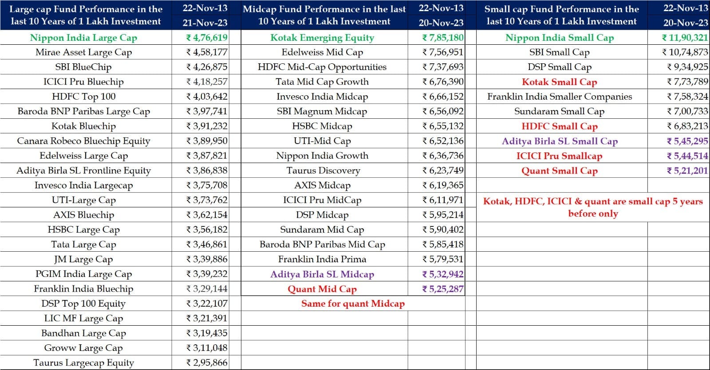The height and width of the screenshot is (370, 710).
Task: Click the Large cap Fund Performance header
Action: pyautogui.click(x=86, y=15)
